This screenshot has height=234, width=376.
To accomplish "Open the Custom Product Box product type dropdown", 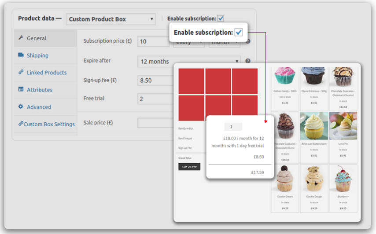I will click(111, 19).
